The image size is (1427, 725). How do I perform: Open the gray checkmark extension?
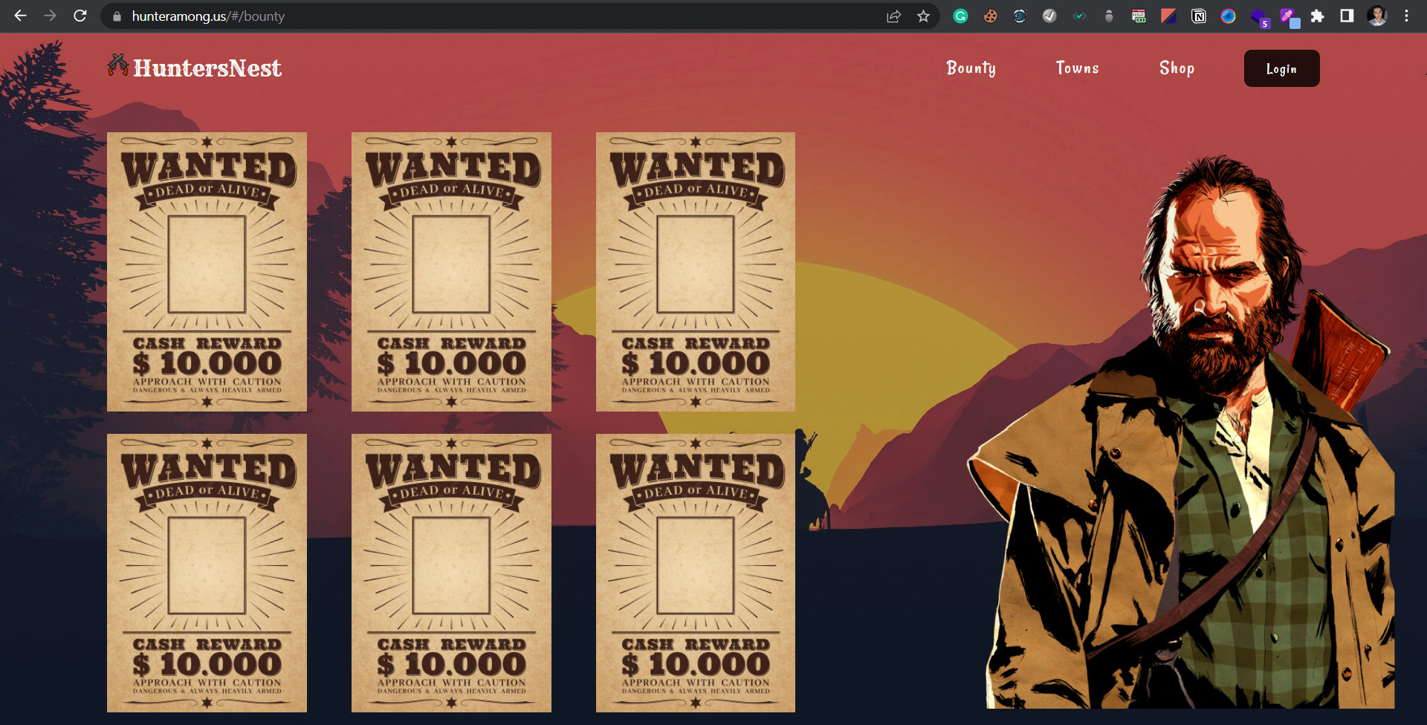pyautogui.click(x=1049, y=16)
